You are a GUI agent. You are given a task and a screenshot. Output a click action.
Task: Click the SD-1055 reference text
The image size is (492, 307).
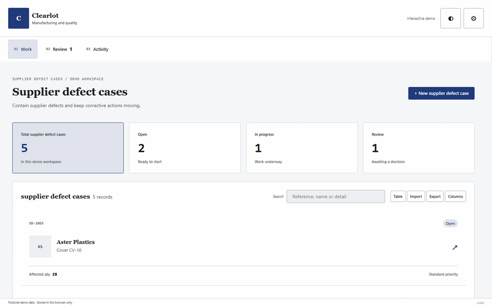point(36,223)
